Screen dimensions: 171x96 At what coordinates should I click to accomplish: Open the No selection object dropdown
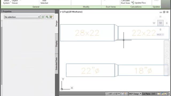click(x=22, y=17)
